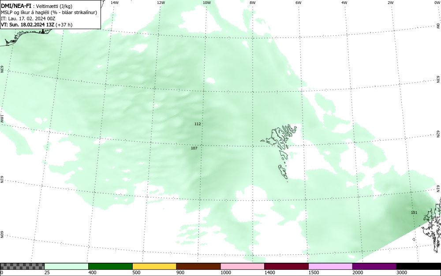Click the light green 25–400 legend swatch

pos(67,266)
